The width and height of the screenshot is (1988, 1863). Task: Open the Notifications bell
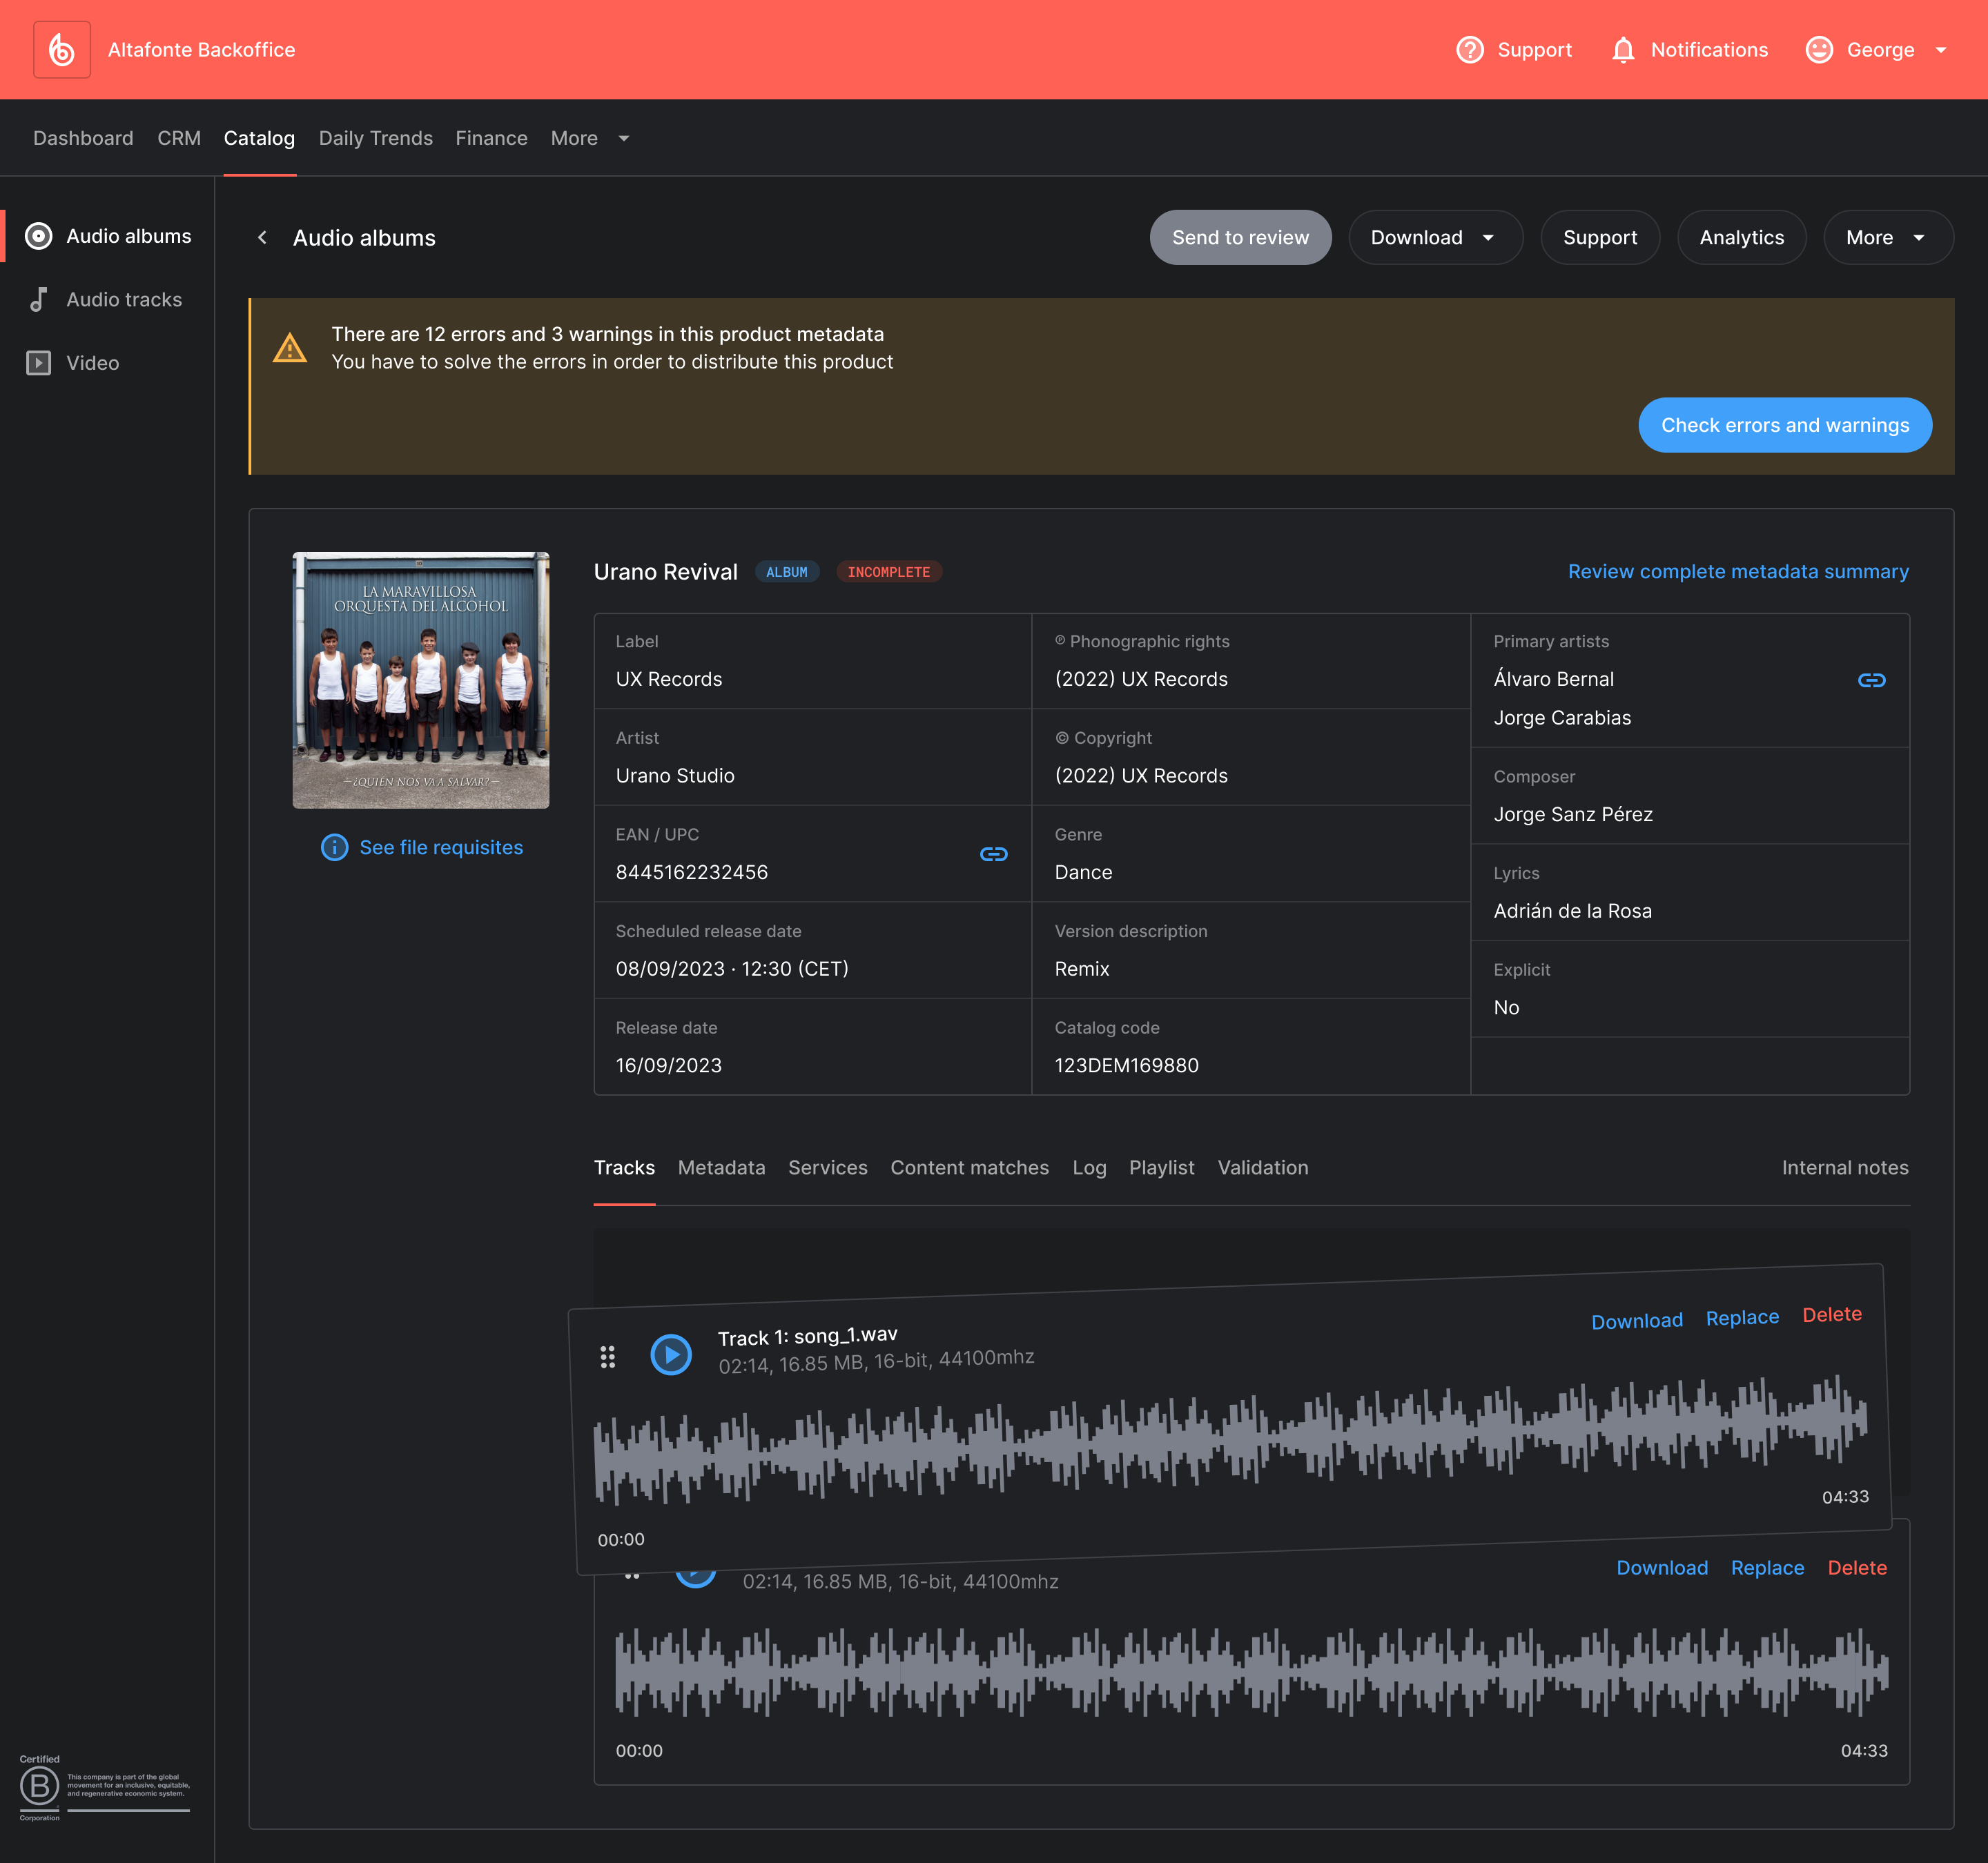click(1622, 50)
